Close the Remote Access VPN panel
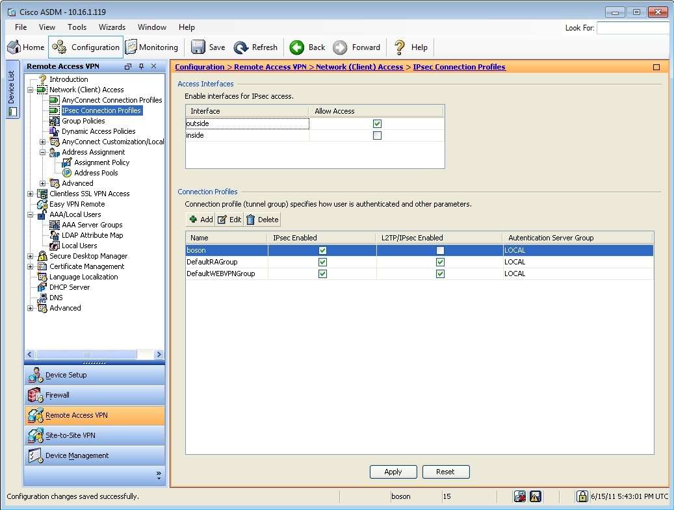Viewport: 674px width, 510px height. 153,66
